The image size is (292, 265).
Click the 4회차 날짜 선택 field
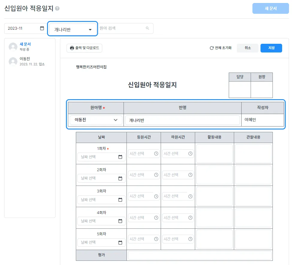102,221
